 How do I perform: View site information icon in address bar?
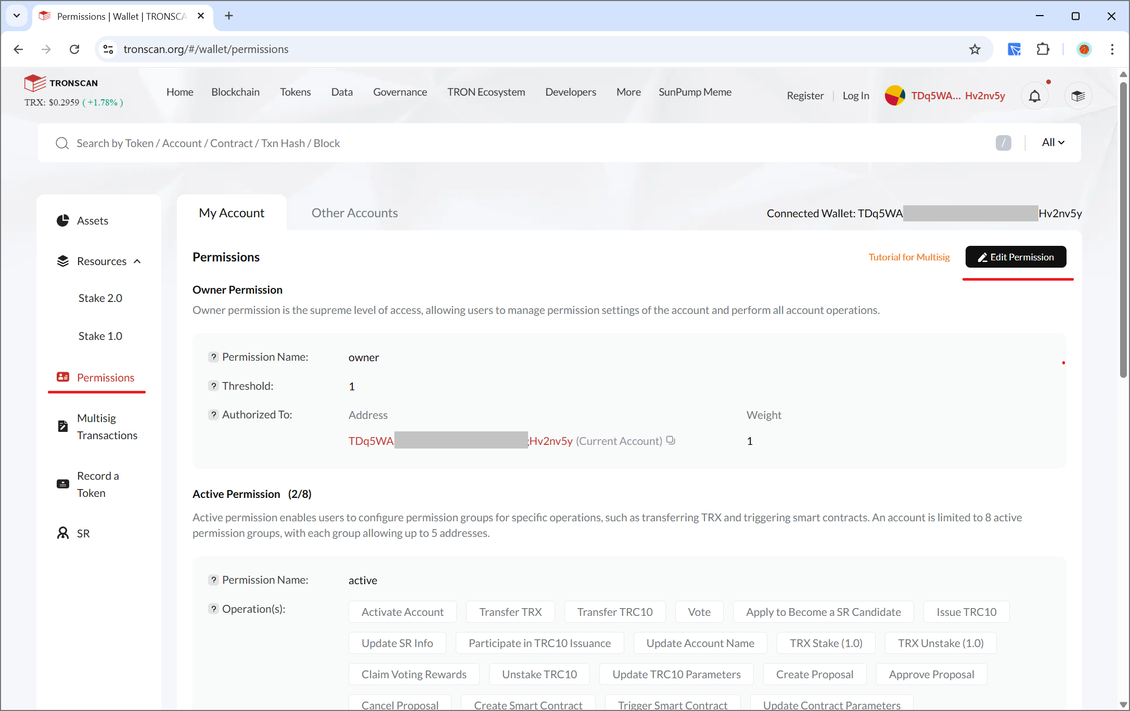[108, 49]
